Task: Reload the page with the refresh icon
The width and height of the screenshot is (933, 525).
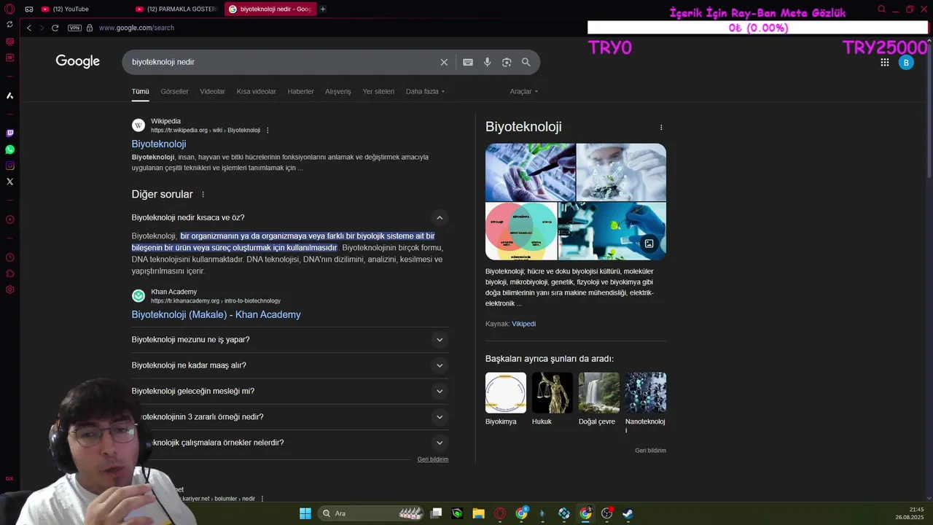Action: (x=55, y=28)
